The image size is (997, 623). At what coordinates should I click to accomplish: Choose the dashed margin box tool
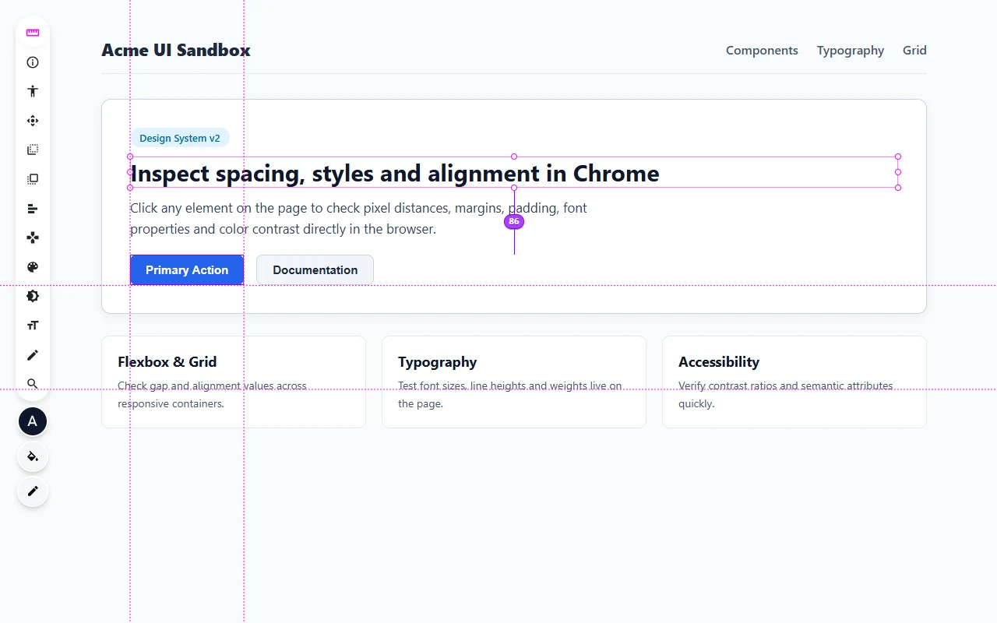[33, 150]
